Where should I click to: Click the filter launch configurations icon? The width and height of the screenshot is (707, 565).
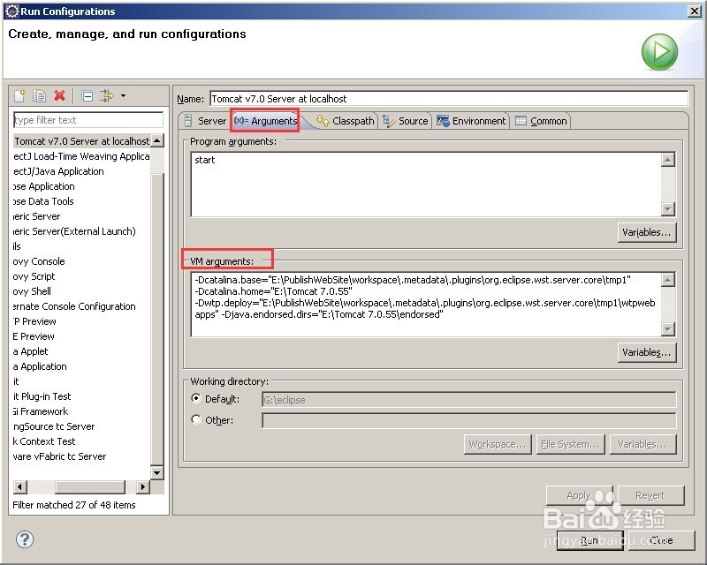107,95
